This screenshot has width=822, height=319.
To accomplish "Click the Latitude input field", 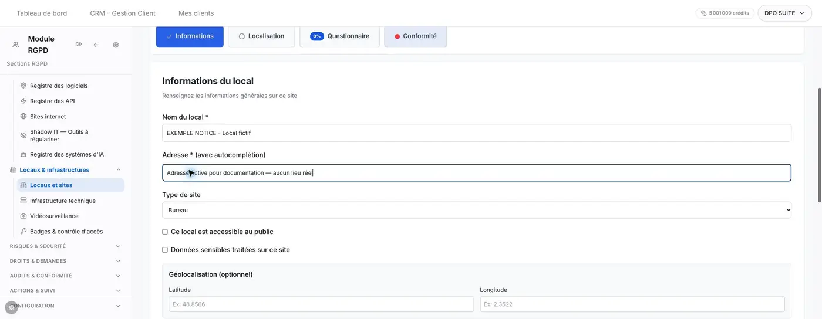I will pos(321,304).
